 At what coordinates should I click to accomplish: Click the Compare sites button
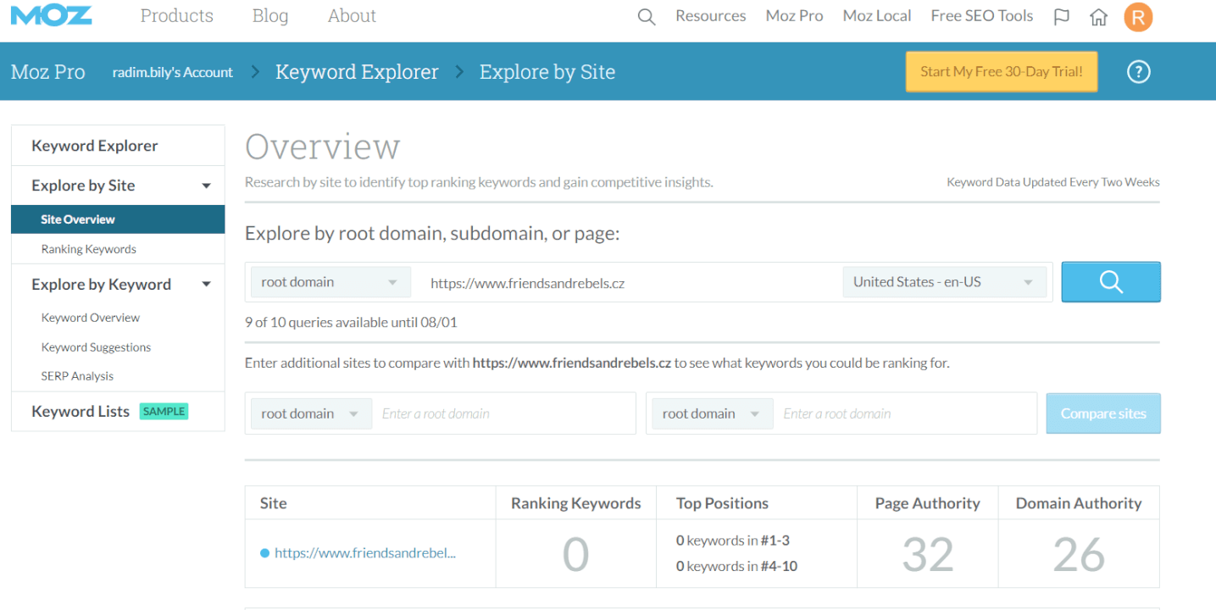pyautogui.click(x=1102, y=413)
